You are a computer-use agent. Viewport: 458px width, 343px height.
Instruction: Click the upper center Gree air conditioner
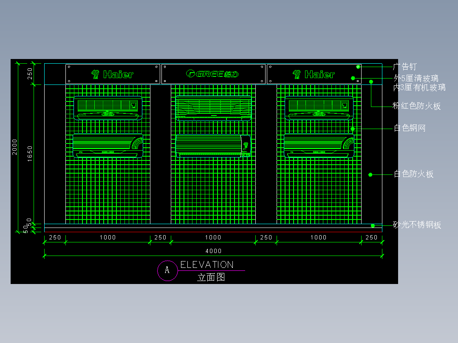(x=213, y=108)
